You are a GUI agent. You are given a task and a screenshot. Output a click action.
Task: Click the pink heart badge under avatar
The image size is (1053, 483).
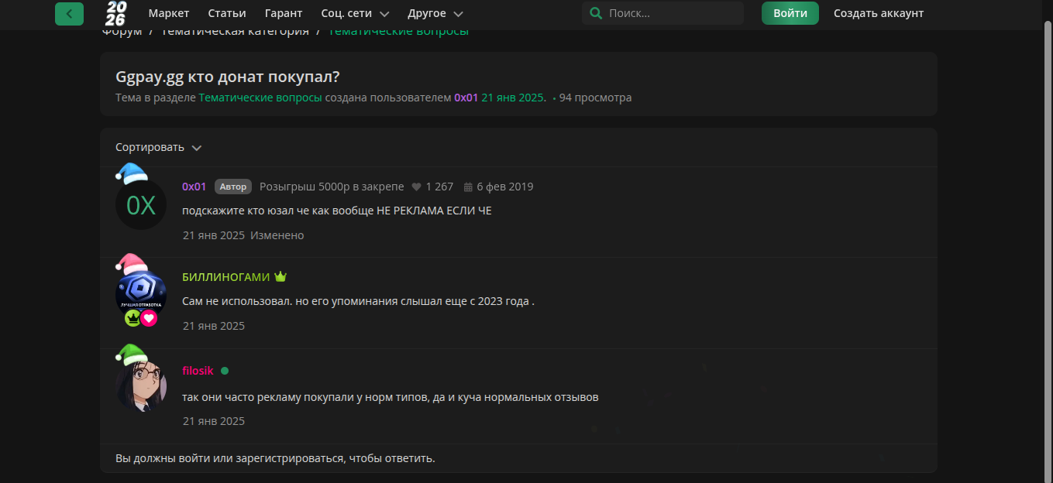[x=150, y=318]
